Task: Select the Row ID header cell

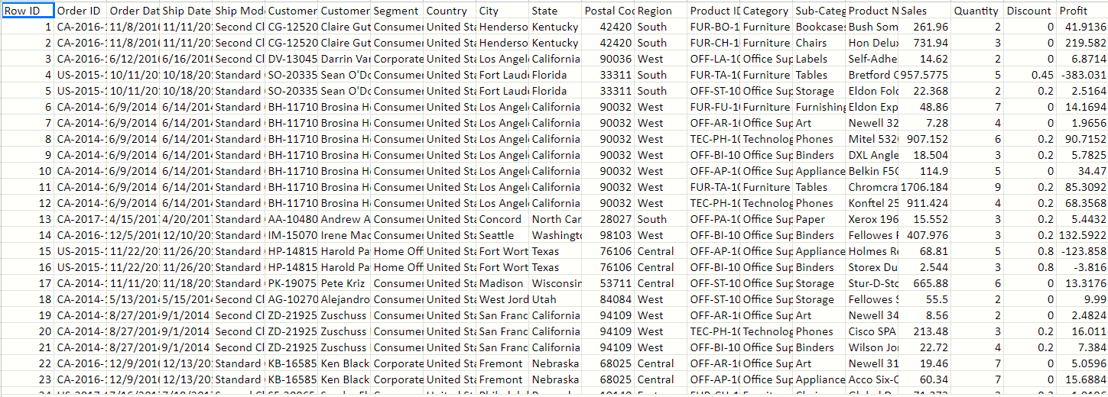Action: point(28,11)
